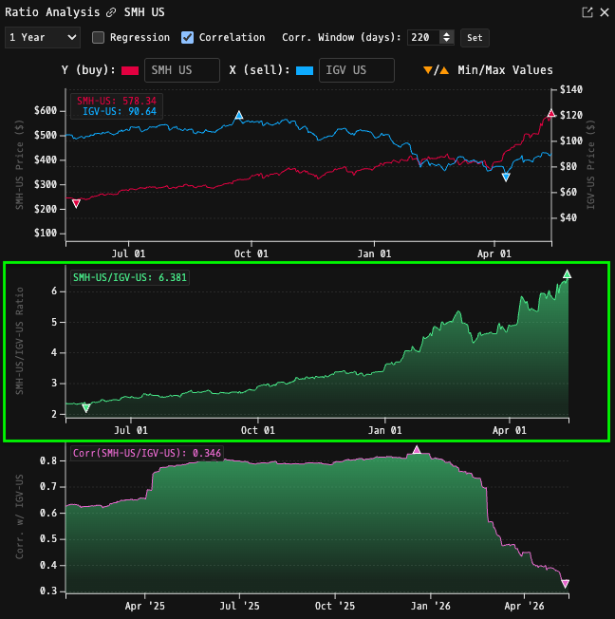Image resolution: width=615 pixels, height=619 pixels.
Task: Click the link icon beside Ratio Analysis
Action: point(111,12)
